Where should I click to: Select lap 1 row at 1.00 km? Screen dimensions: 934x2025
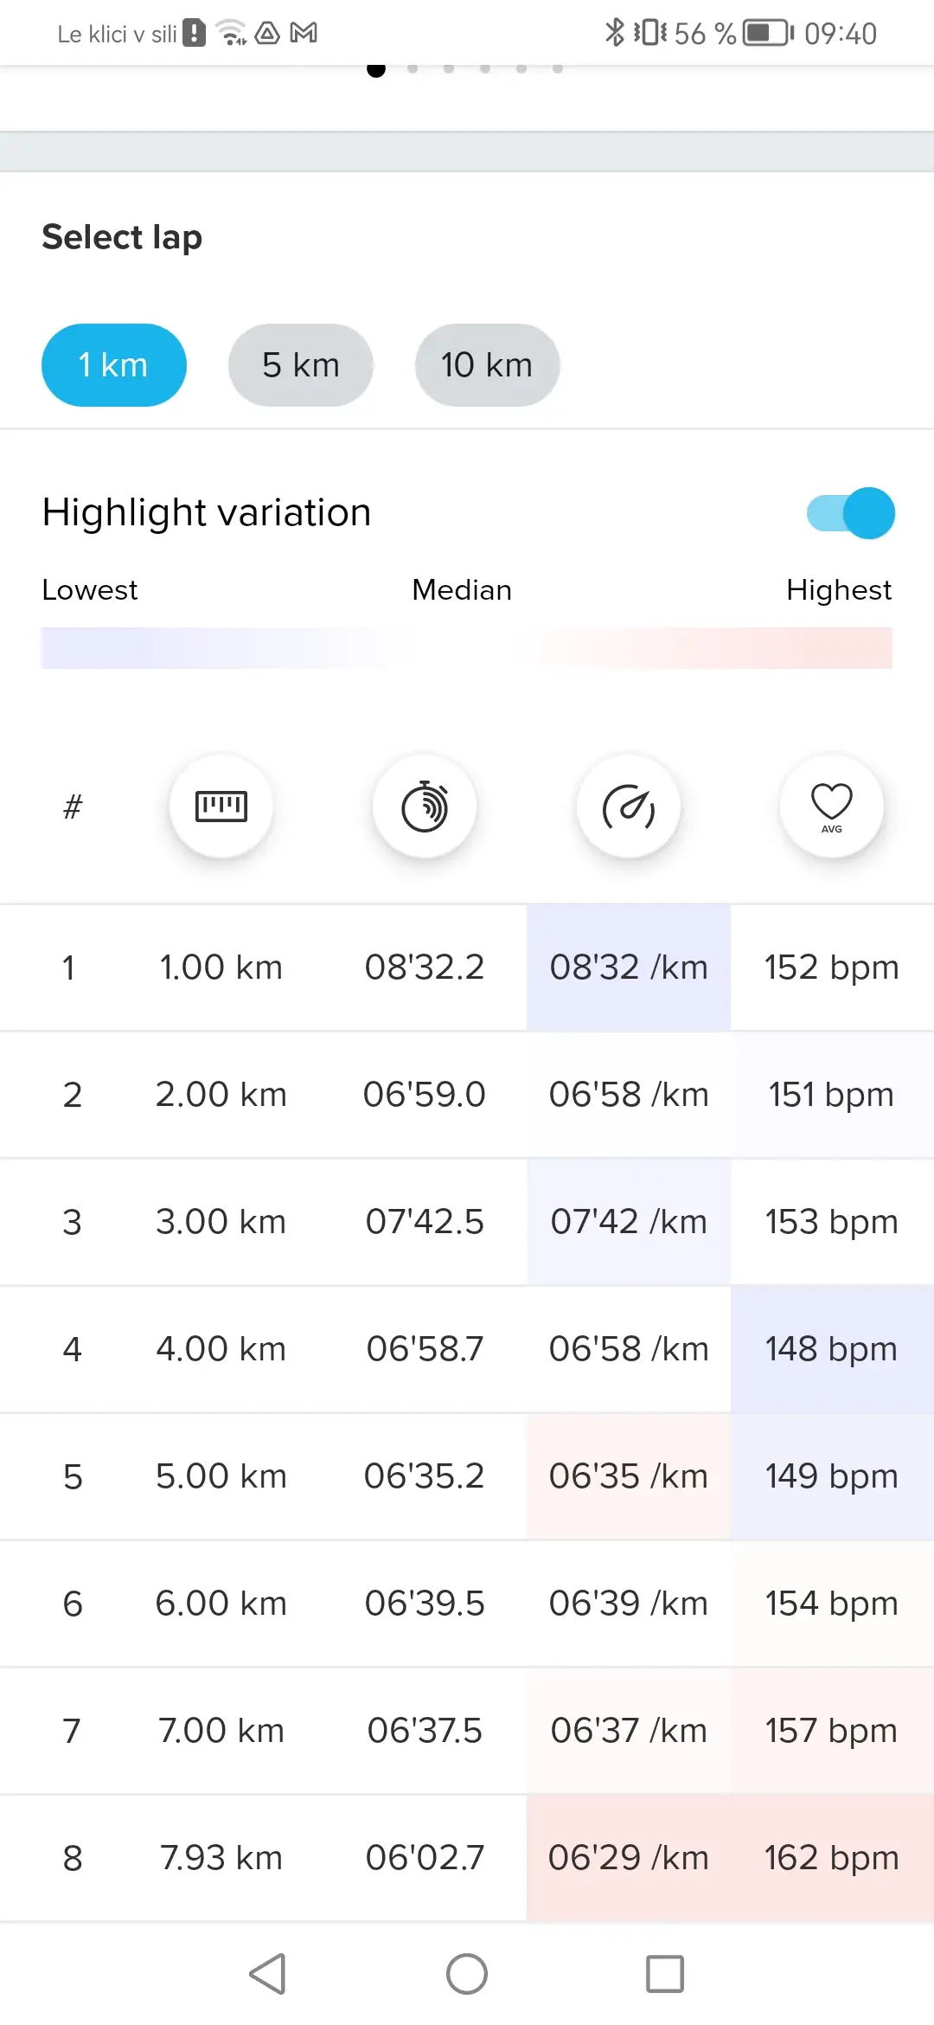coord(221,967)
